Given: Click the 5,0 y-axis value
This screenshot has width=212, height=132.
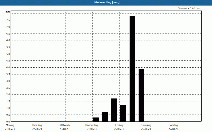Looking at the screenshot, I should click(x=8, y=54).
